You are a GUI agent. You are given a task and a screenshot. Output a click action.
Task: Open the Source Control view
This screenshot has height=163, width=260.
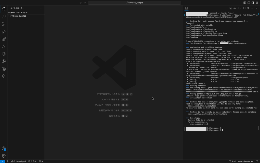(x=4, y=24)
